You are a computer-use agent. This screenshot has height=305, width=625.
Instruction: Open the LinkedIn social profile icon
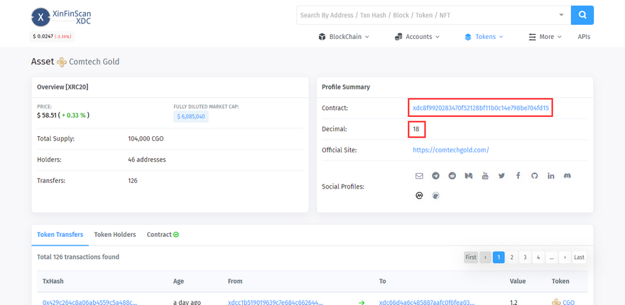click(551, 176)
